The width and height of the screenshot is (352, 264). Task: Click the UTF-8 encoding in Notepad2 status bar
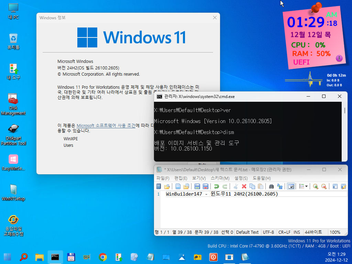tap(268, 232)
